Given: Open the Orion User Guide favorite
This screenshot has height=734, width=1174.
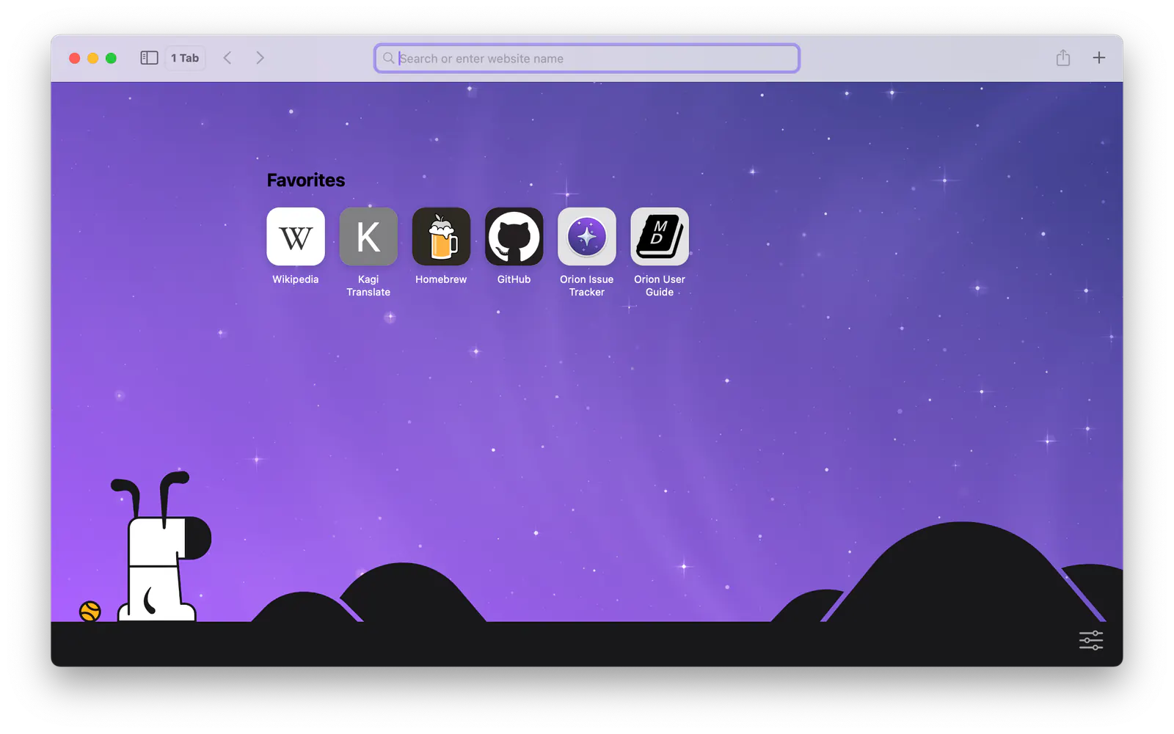Looking at the screenshot, I should [660, 236].
